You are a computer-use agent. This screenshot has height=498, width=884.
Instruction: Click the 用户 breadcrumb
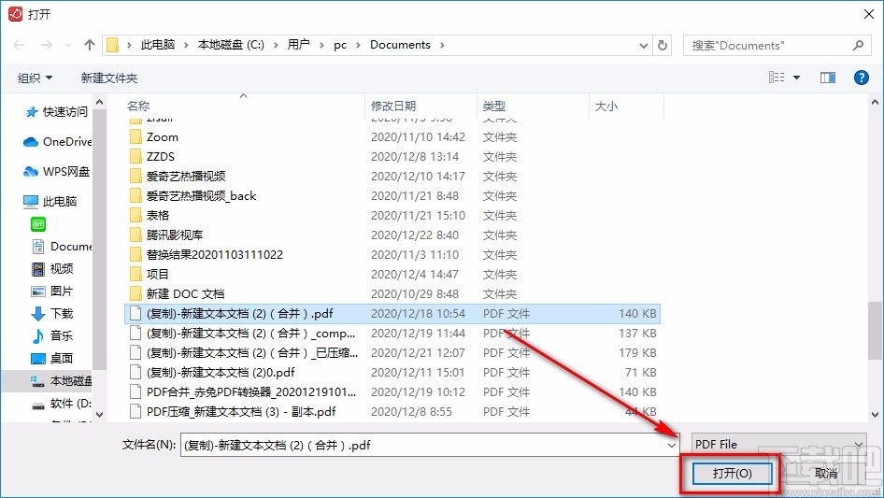[x=299, y=45]
